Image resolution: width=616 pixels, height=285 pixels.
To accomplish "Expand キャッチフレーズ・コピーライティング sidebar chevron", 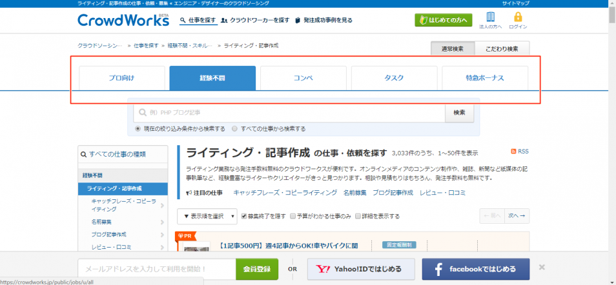I will click(x=162, y=205).
